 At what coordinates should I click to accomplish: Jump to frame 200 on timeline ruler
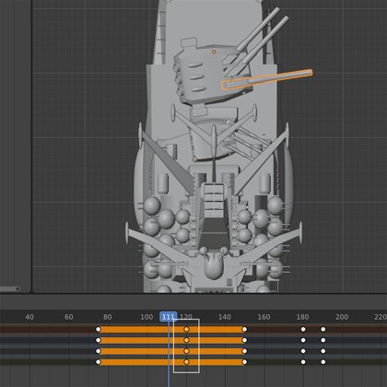342,317
